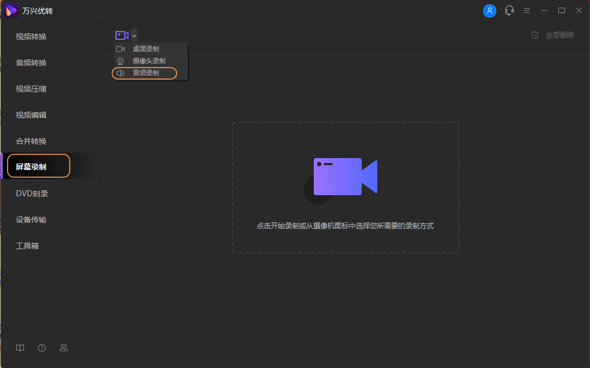
Task: Click the community users icon at bottom left
Action: point(64,347)
